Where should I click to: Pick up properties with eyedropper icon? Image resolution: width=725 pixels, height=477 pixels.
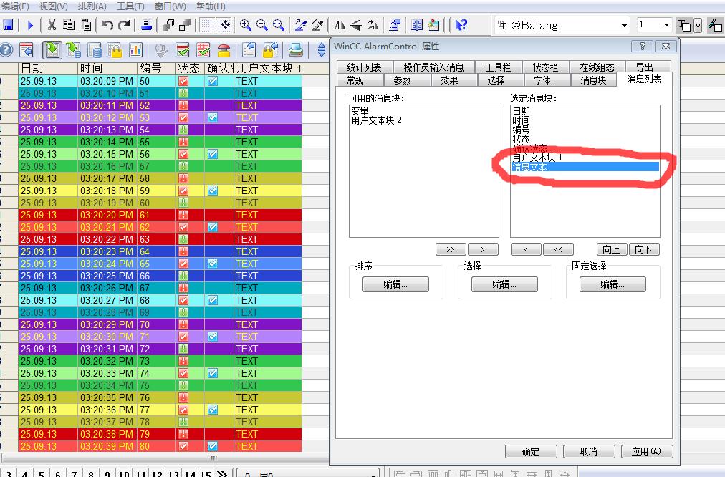tap(301, 25)
